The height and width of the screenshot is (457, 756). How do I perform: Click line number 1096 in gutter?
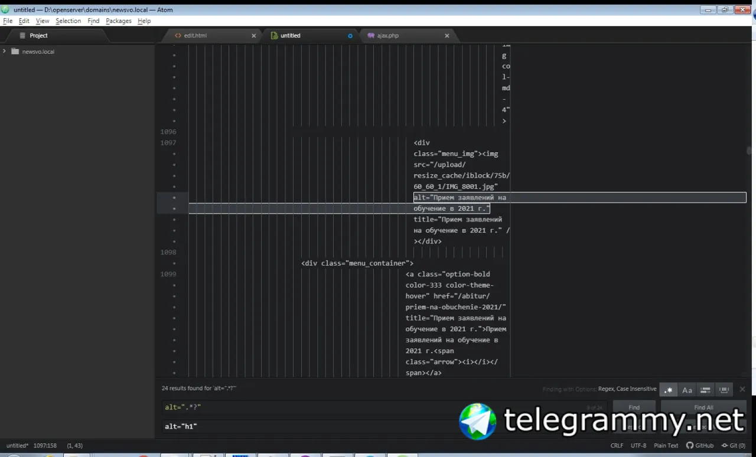pos(168,132)
